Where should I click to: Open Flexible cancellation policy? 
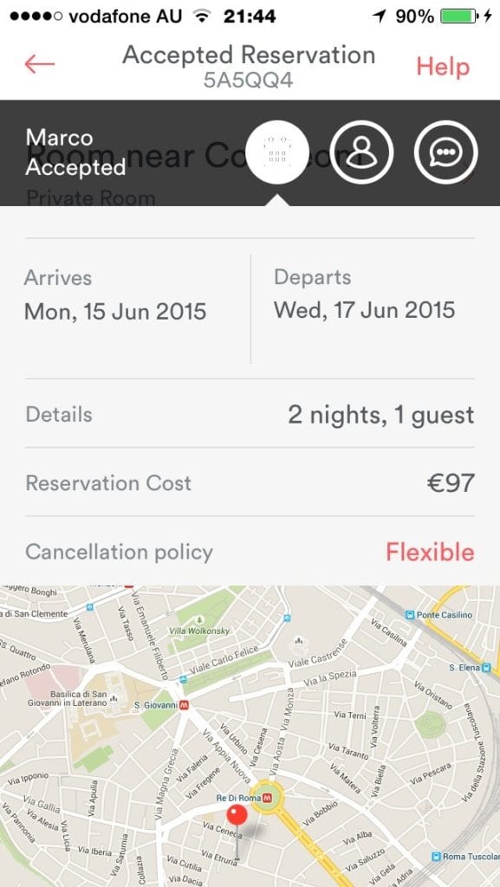pos(430,552)
